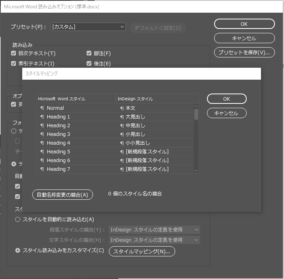This screenshot has width=284, height=279.
Task: Click the paragraph icon beside Heading 1
Action: point(42,117)
